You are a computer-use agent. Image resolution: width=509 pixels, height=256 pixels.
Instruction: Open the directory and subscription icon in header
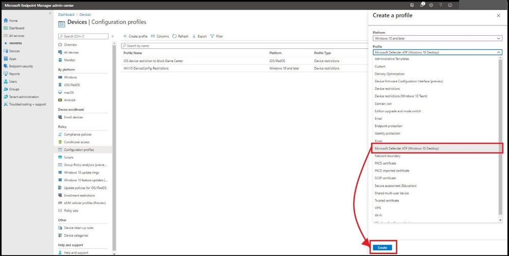[412, 5]
